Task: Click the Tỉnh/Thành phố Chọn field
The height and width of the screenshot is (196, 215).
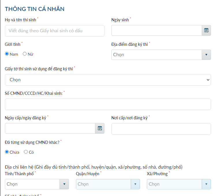Action: (x=32, y=184)
